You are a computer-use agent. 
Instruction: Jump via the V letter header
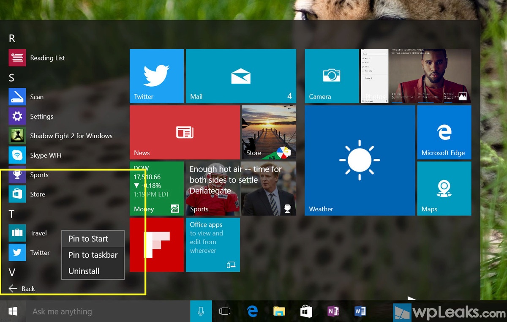click(x=12, y=273)
